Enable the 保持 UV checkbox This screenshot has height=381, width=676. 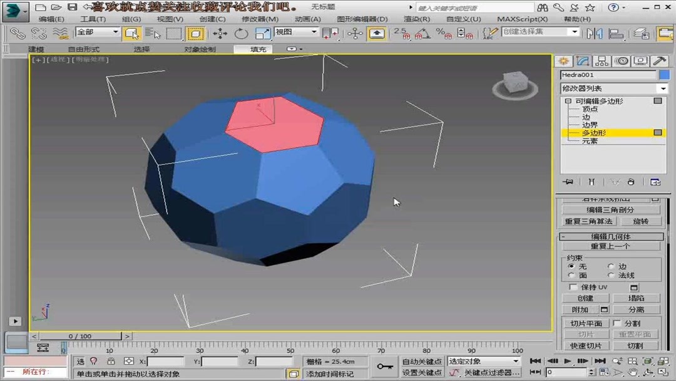[573, 287]
